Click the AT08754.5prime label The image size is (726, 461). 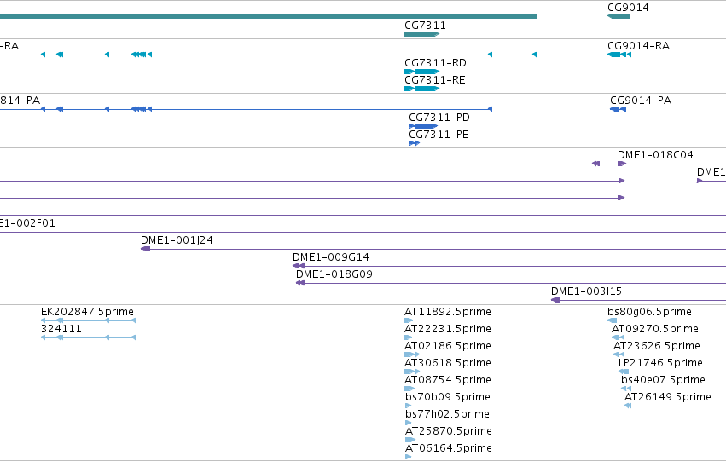click(448, 379)
